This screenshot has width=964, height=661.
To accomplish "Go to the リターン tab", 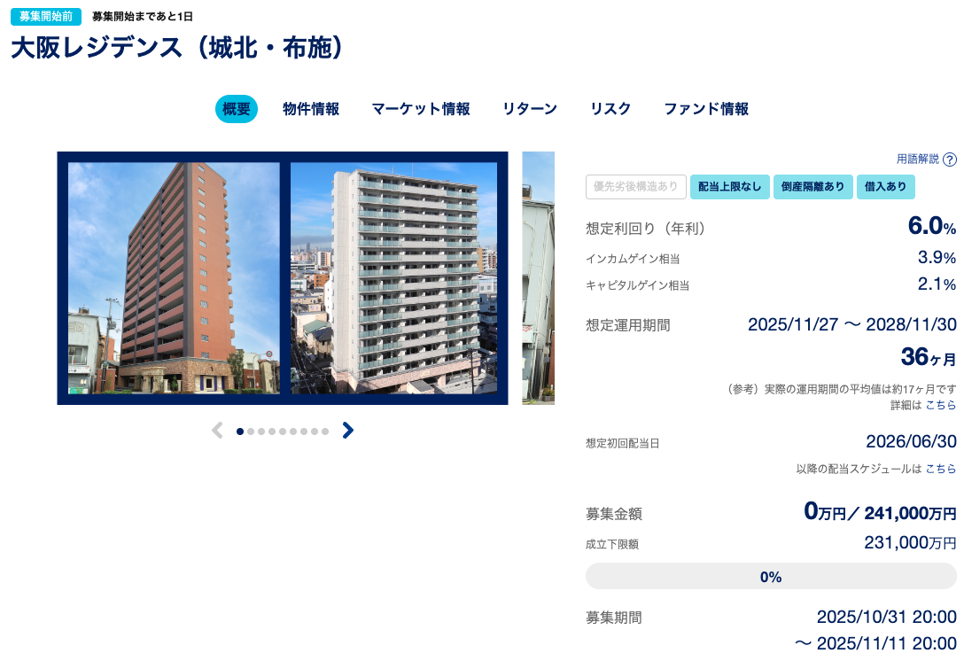I will pyautogui.click(x=530, y=109).
